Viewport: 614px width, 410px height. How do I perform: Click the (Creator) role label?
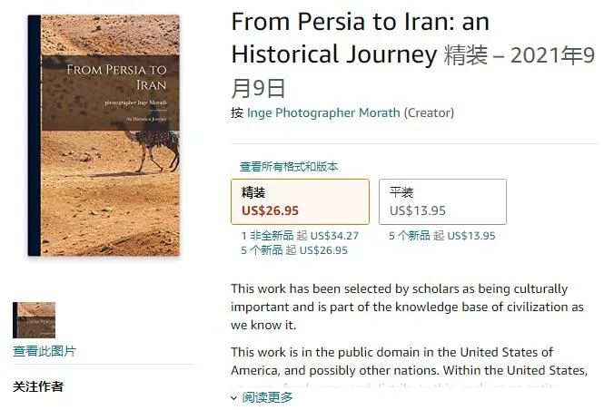429,112
